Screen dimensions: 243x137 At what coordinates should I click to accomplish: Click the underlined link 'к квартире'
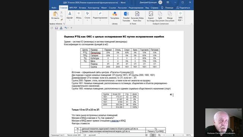(x=115, y=121)
